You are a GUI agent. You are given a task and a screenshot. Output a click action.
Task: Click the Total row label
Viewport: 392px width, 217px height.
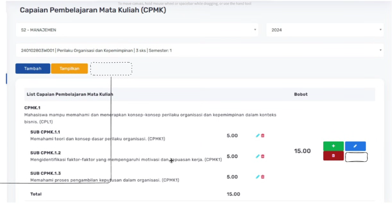[x=36, y=194]
